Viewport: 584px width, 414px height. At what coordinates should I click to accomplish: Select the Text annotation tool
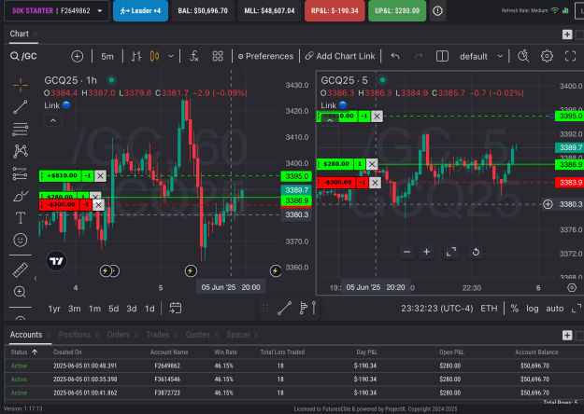click(x=21, y=218)
